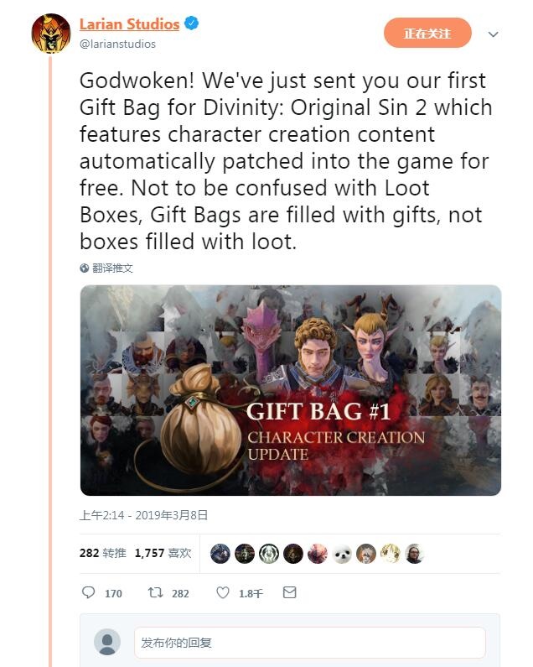Screen dimensions: 533x667
Task: Click the @larianstudios handle
Action: pos(117,44)
